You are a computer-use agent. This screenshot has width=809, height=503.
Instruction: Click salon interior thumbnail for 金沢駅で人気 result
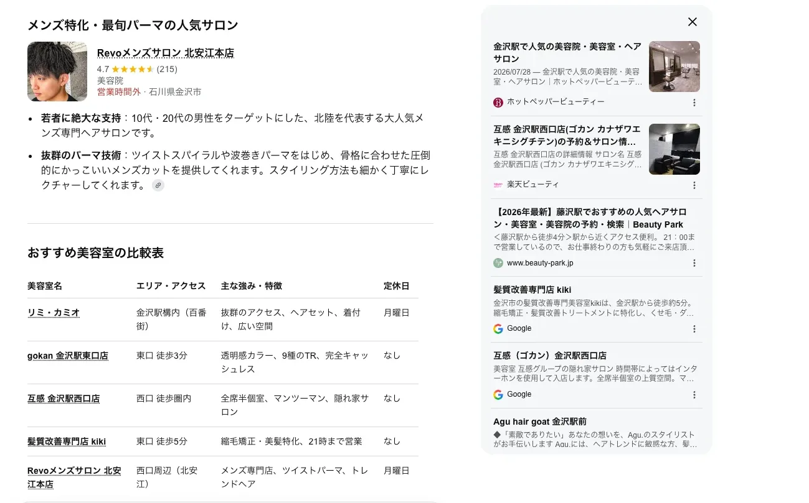674,67
